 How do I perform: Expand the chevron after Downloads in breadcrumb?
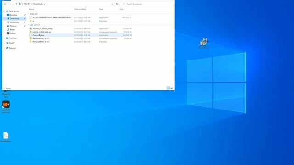[44, 4]
